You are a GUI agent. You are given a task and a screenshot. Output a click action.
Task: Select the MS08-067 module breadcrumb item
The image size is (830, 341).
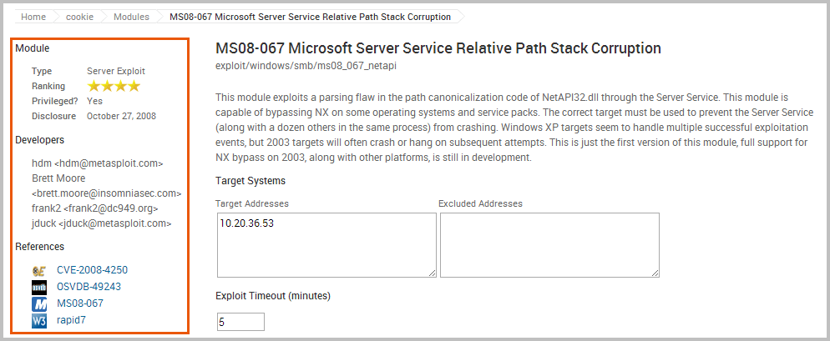(x=310, y=17)
